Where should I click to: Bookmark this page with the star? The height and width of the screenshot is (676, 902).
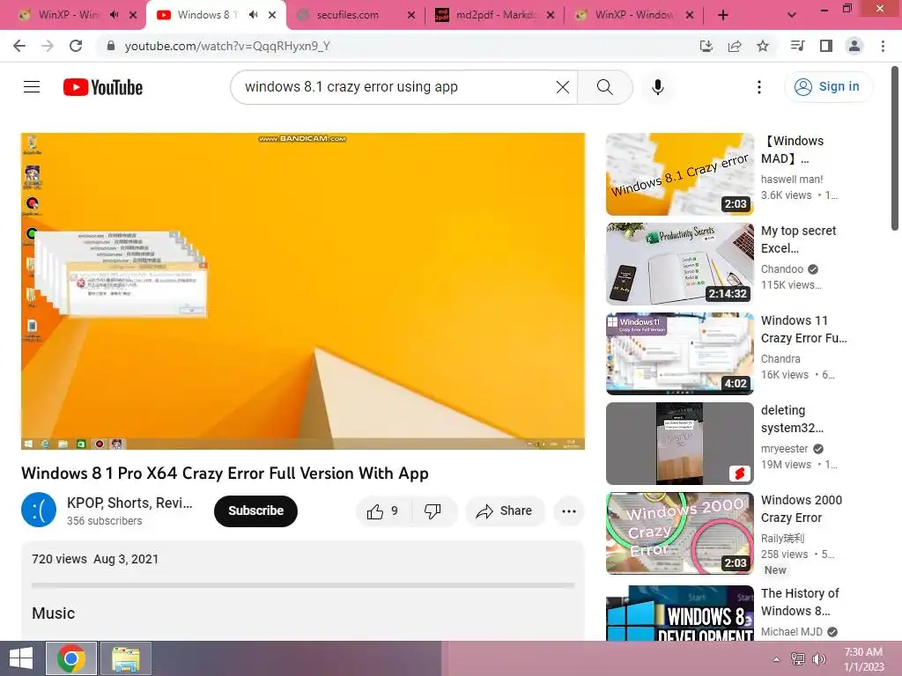(763, 46)
